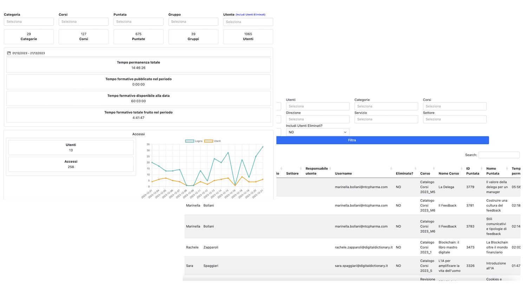The height and width of the screenshot is (290, 527).
Task: Open the Categoria Seleziona dropdown
Action: coord(28,21)
